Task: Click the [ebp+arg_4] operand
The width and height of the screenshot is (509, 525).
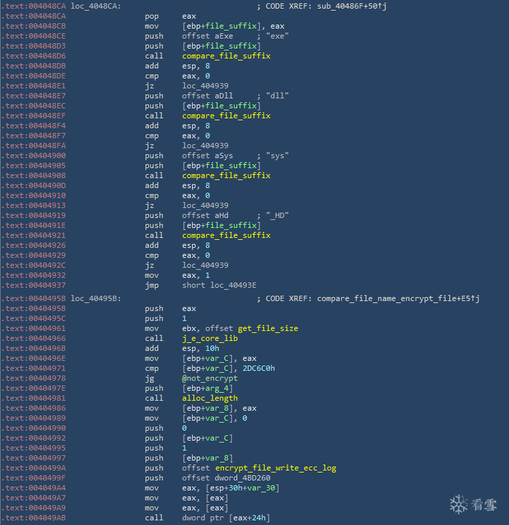Action: (x=207, y=388)
